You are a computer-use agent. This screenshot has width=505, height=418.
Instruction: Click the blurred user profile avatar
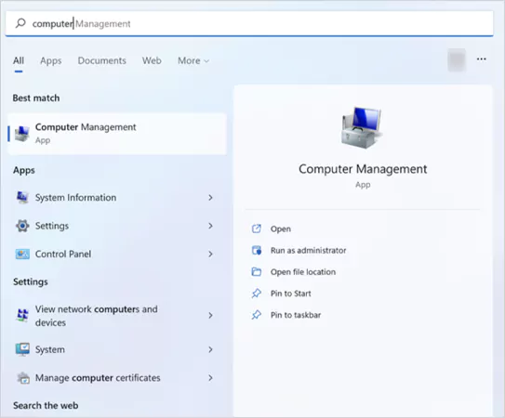[x=457, y=59]
